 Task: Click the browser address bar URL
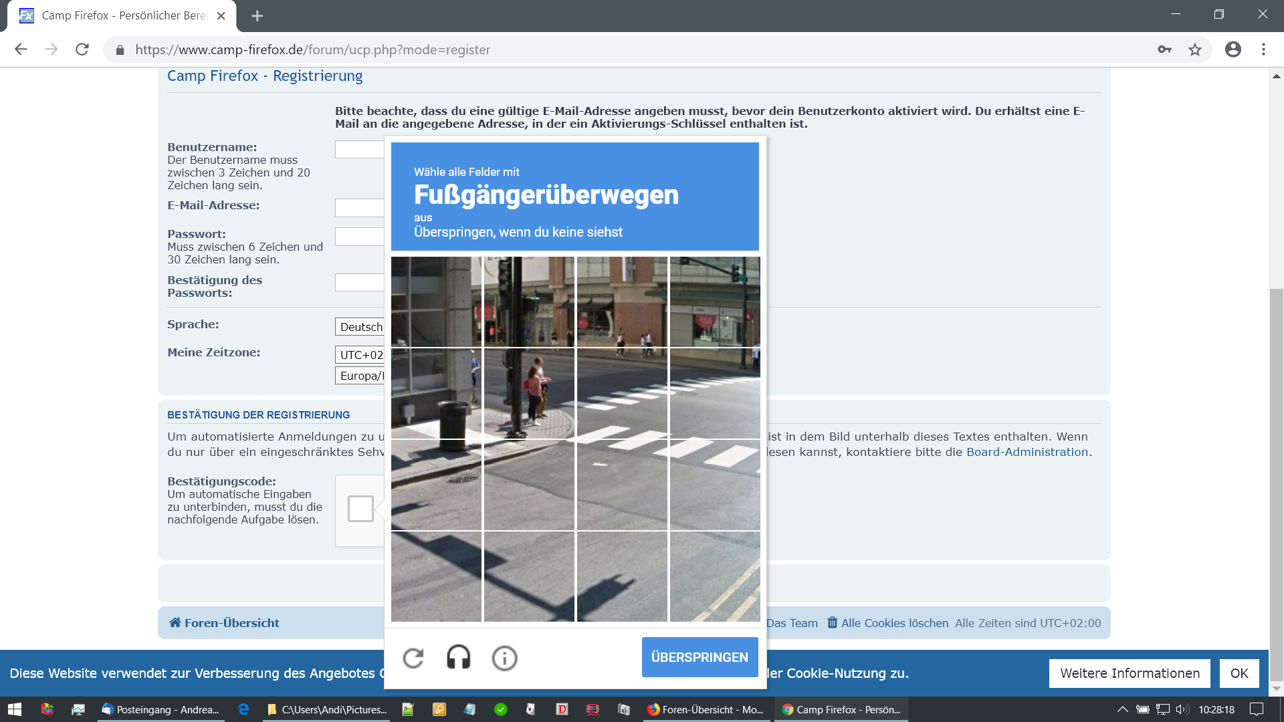312,49
